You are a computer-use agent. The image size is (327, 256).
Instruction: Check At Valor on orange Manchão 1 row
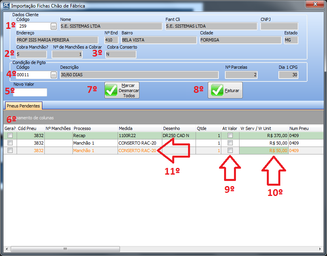[230, 151]
